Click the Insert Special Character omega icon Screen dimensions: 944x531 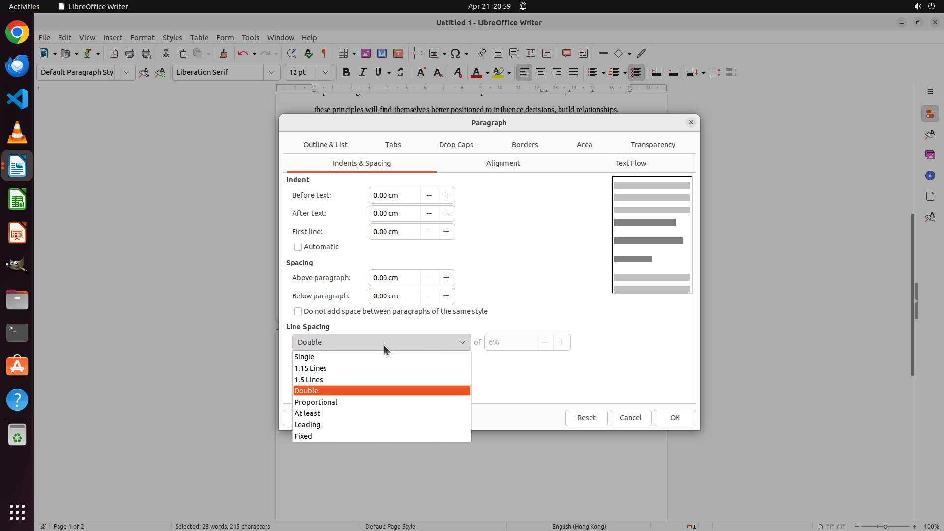(x=455, y=53)
